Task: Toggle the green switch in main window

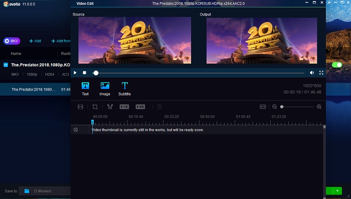Action: tap(337, 65)
